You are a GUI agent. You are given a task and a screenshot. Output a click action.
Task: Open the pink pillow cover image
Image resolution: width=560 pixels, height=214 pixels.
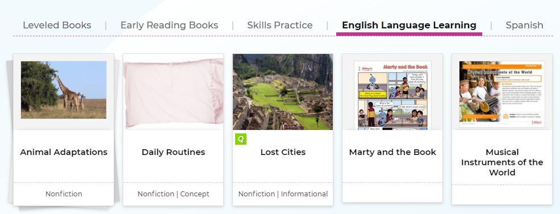tap(173, 93)
